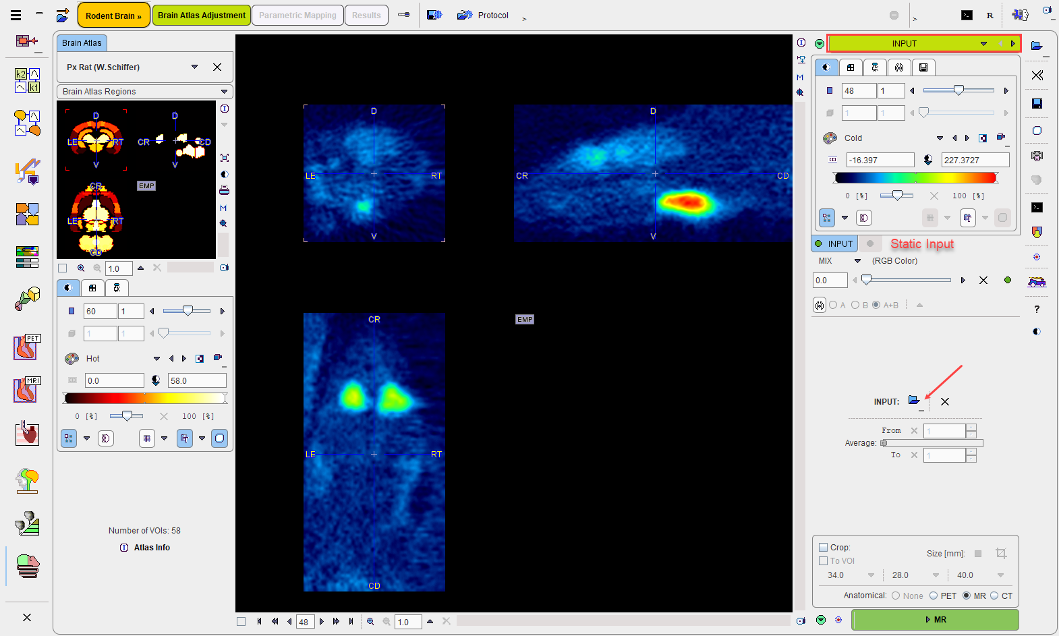This screenshot has width=1059, height=636.
Task: Adjust the MIX fusion balance slider
Action: point(908,280)
